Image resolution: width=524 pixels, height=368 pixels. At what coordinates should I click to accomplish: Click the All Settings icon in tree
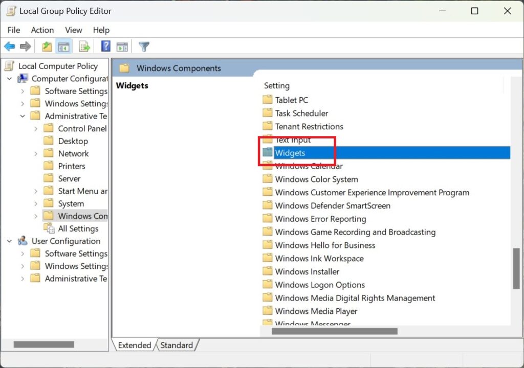(x=49, y=228)
